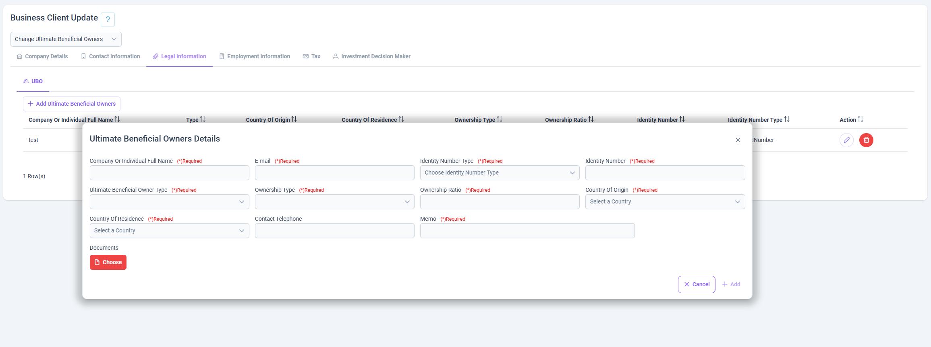
Task: Close the Ultimate Beneficial Owners Details dialog
Action: point(738,140)
